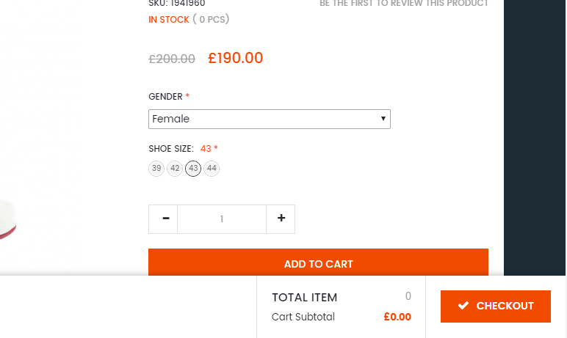
Task: Click the Shoe Size label
Action: (170, 149)
